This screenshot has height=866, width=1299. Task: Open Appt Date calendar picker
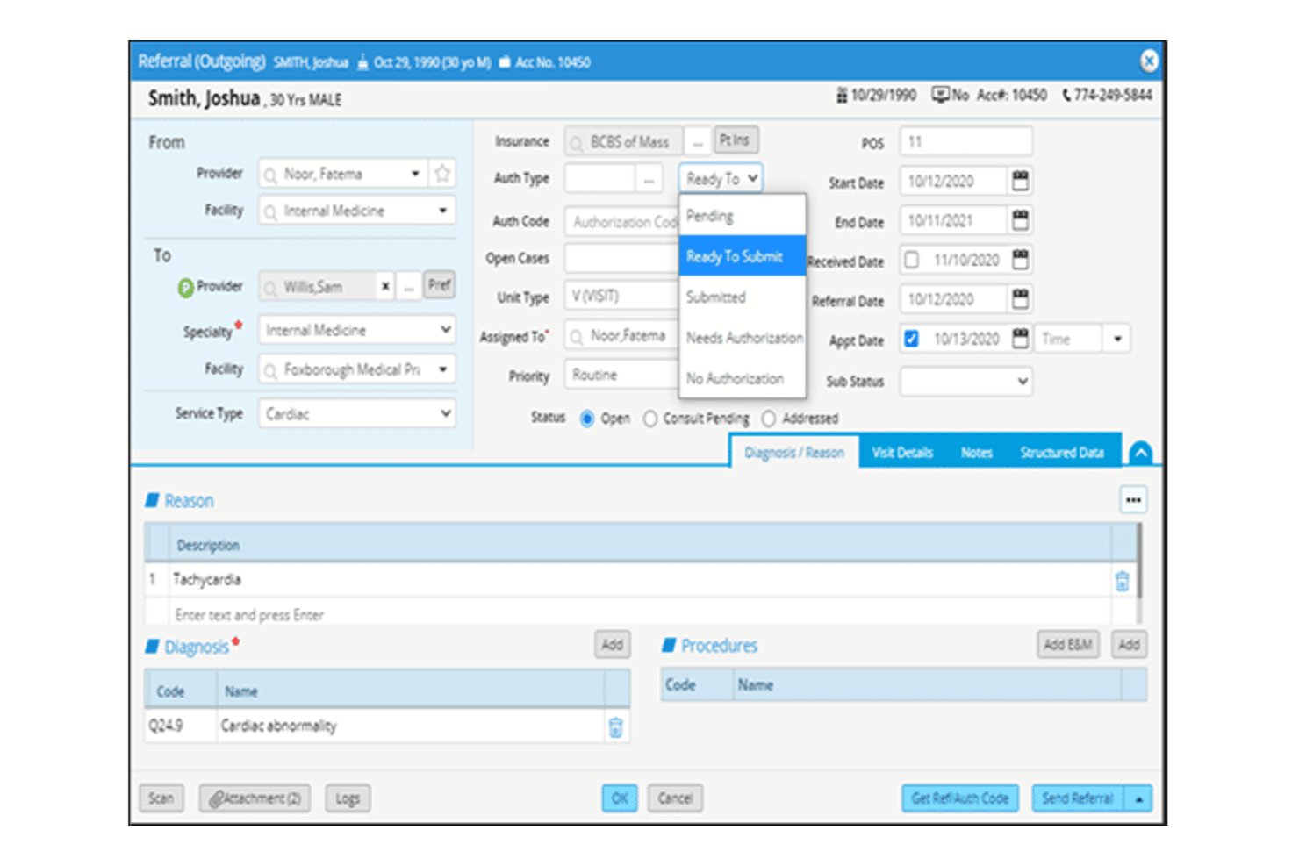pos(1020,339)
